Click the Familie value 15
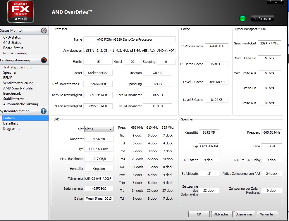This screenshot has height=221, width=289. pos(98,62)
